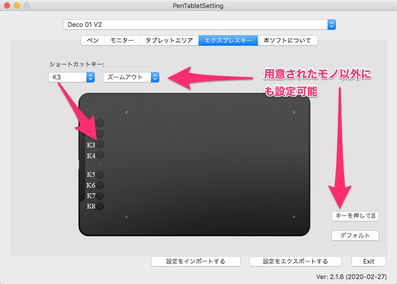Viewport: 397px width, 284px height.
Task: Click the K5 express key on tablet
Action: click(100, 174)
